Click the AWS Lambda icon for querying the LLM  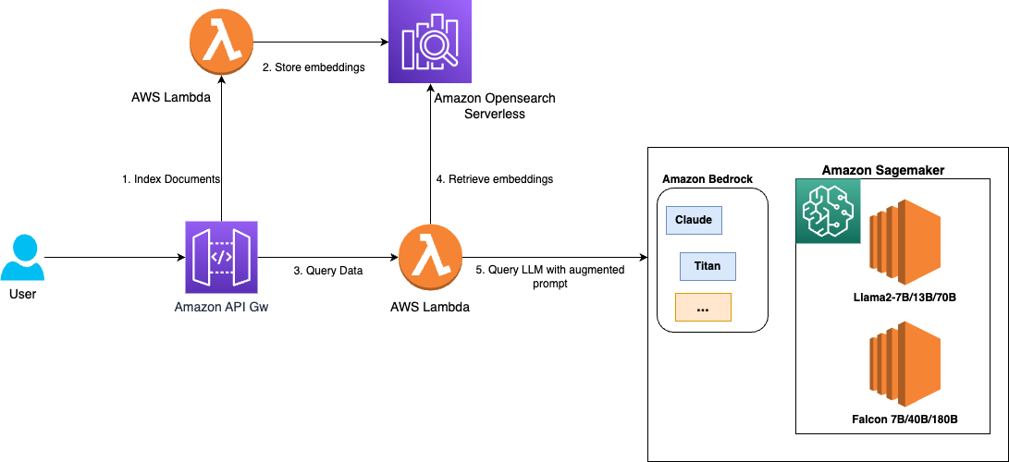431,259
